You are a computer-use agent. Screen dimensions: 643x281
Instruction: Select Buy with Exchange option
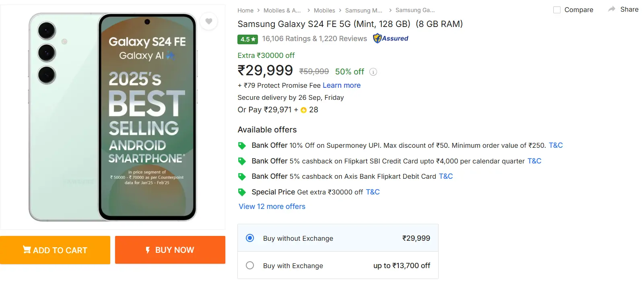(250, 265)
